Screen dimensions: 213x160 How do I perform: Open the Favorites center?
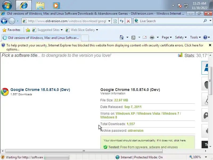pos(11,30)
